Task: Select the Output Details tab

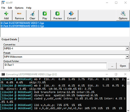Action: tap(9, 39)
